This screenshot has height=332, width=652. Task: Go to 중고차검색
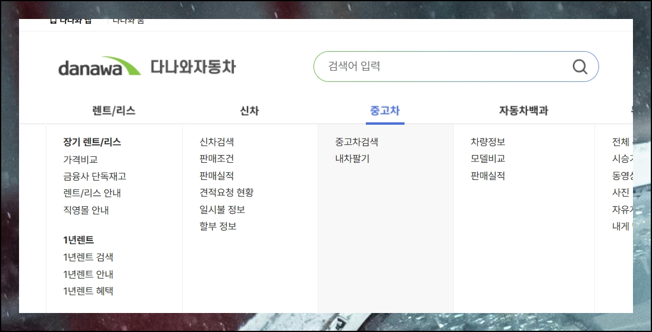click(357, 142)
